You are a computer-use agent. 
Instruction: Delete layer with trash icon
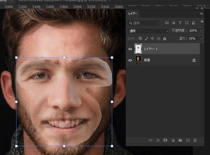[x=195, y=140]
